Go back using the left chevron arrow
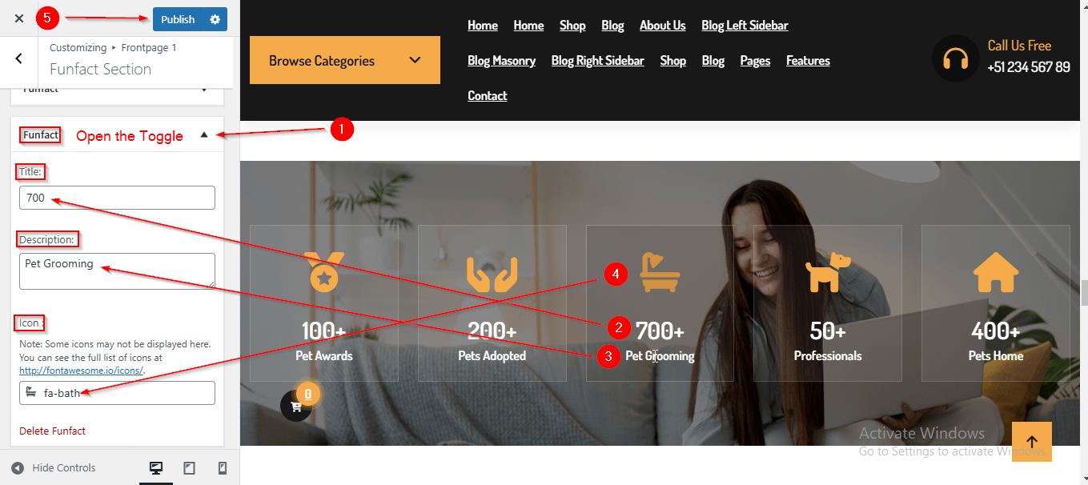The image size is (1088, 485). tap(19, 58)
